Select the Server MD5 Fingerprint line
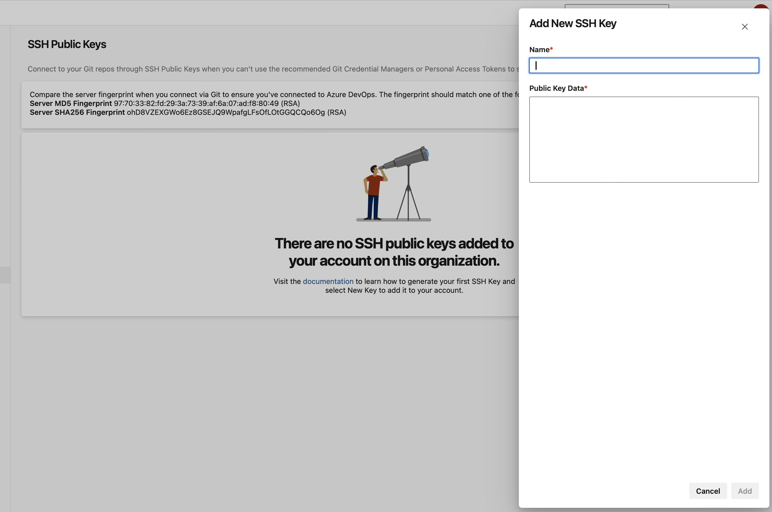This screenshot has height=512, width=772. coord(165,104)
